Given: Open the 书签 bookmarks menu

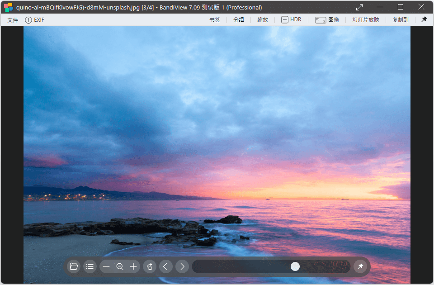Looking at the screenshot, I should (x=215, y=19).
